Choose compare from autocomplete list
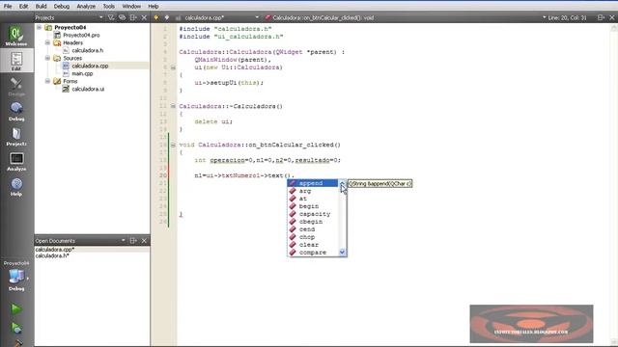618x347 pixels. 313,253
